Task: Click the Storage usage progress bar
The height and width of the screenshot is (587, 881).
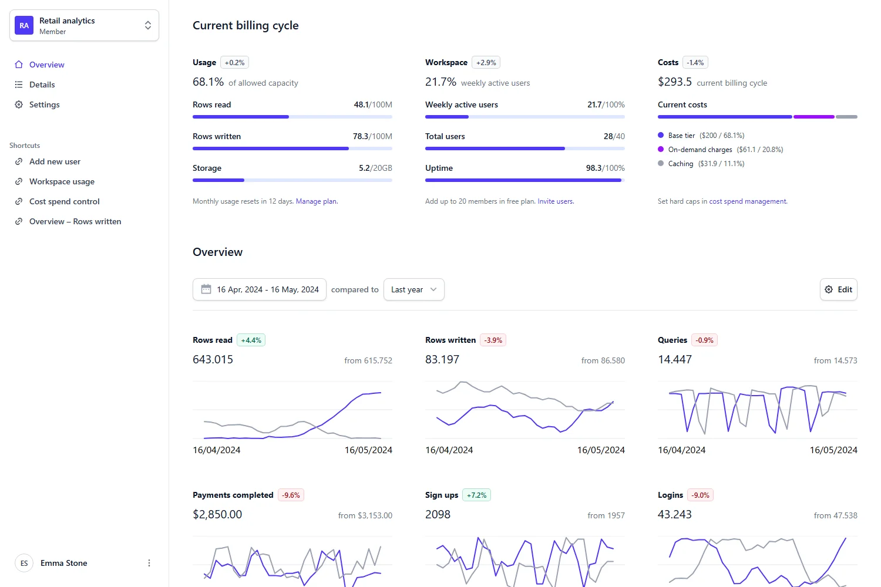Action: (292, 180)
